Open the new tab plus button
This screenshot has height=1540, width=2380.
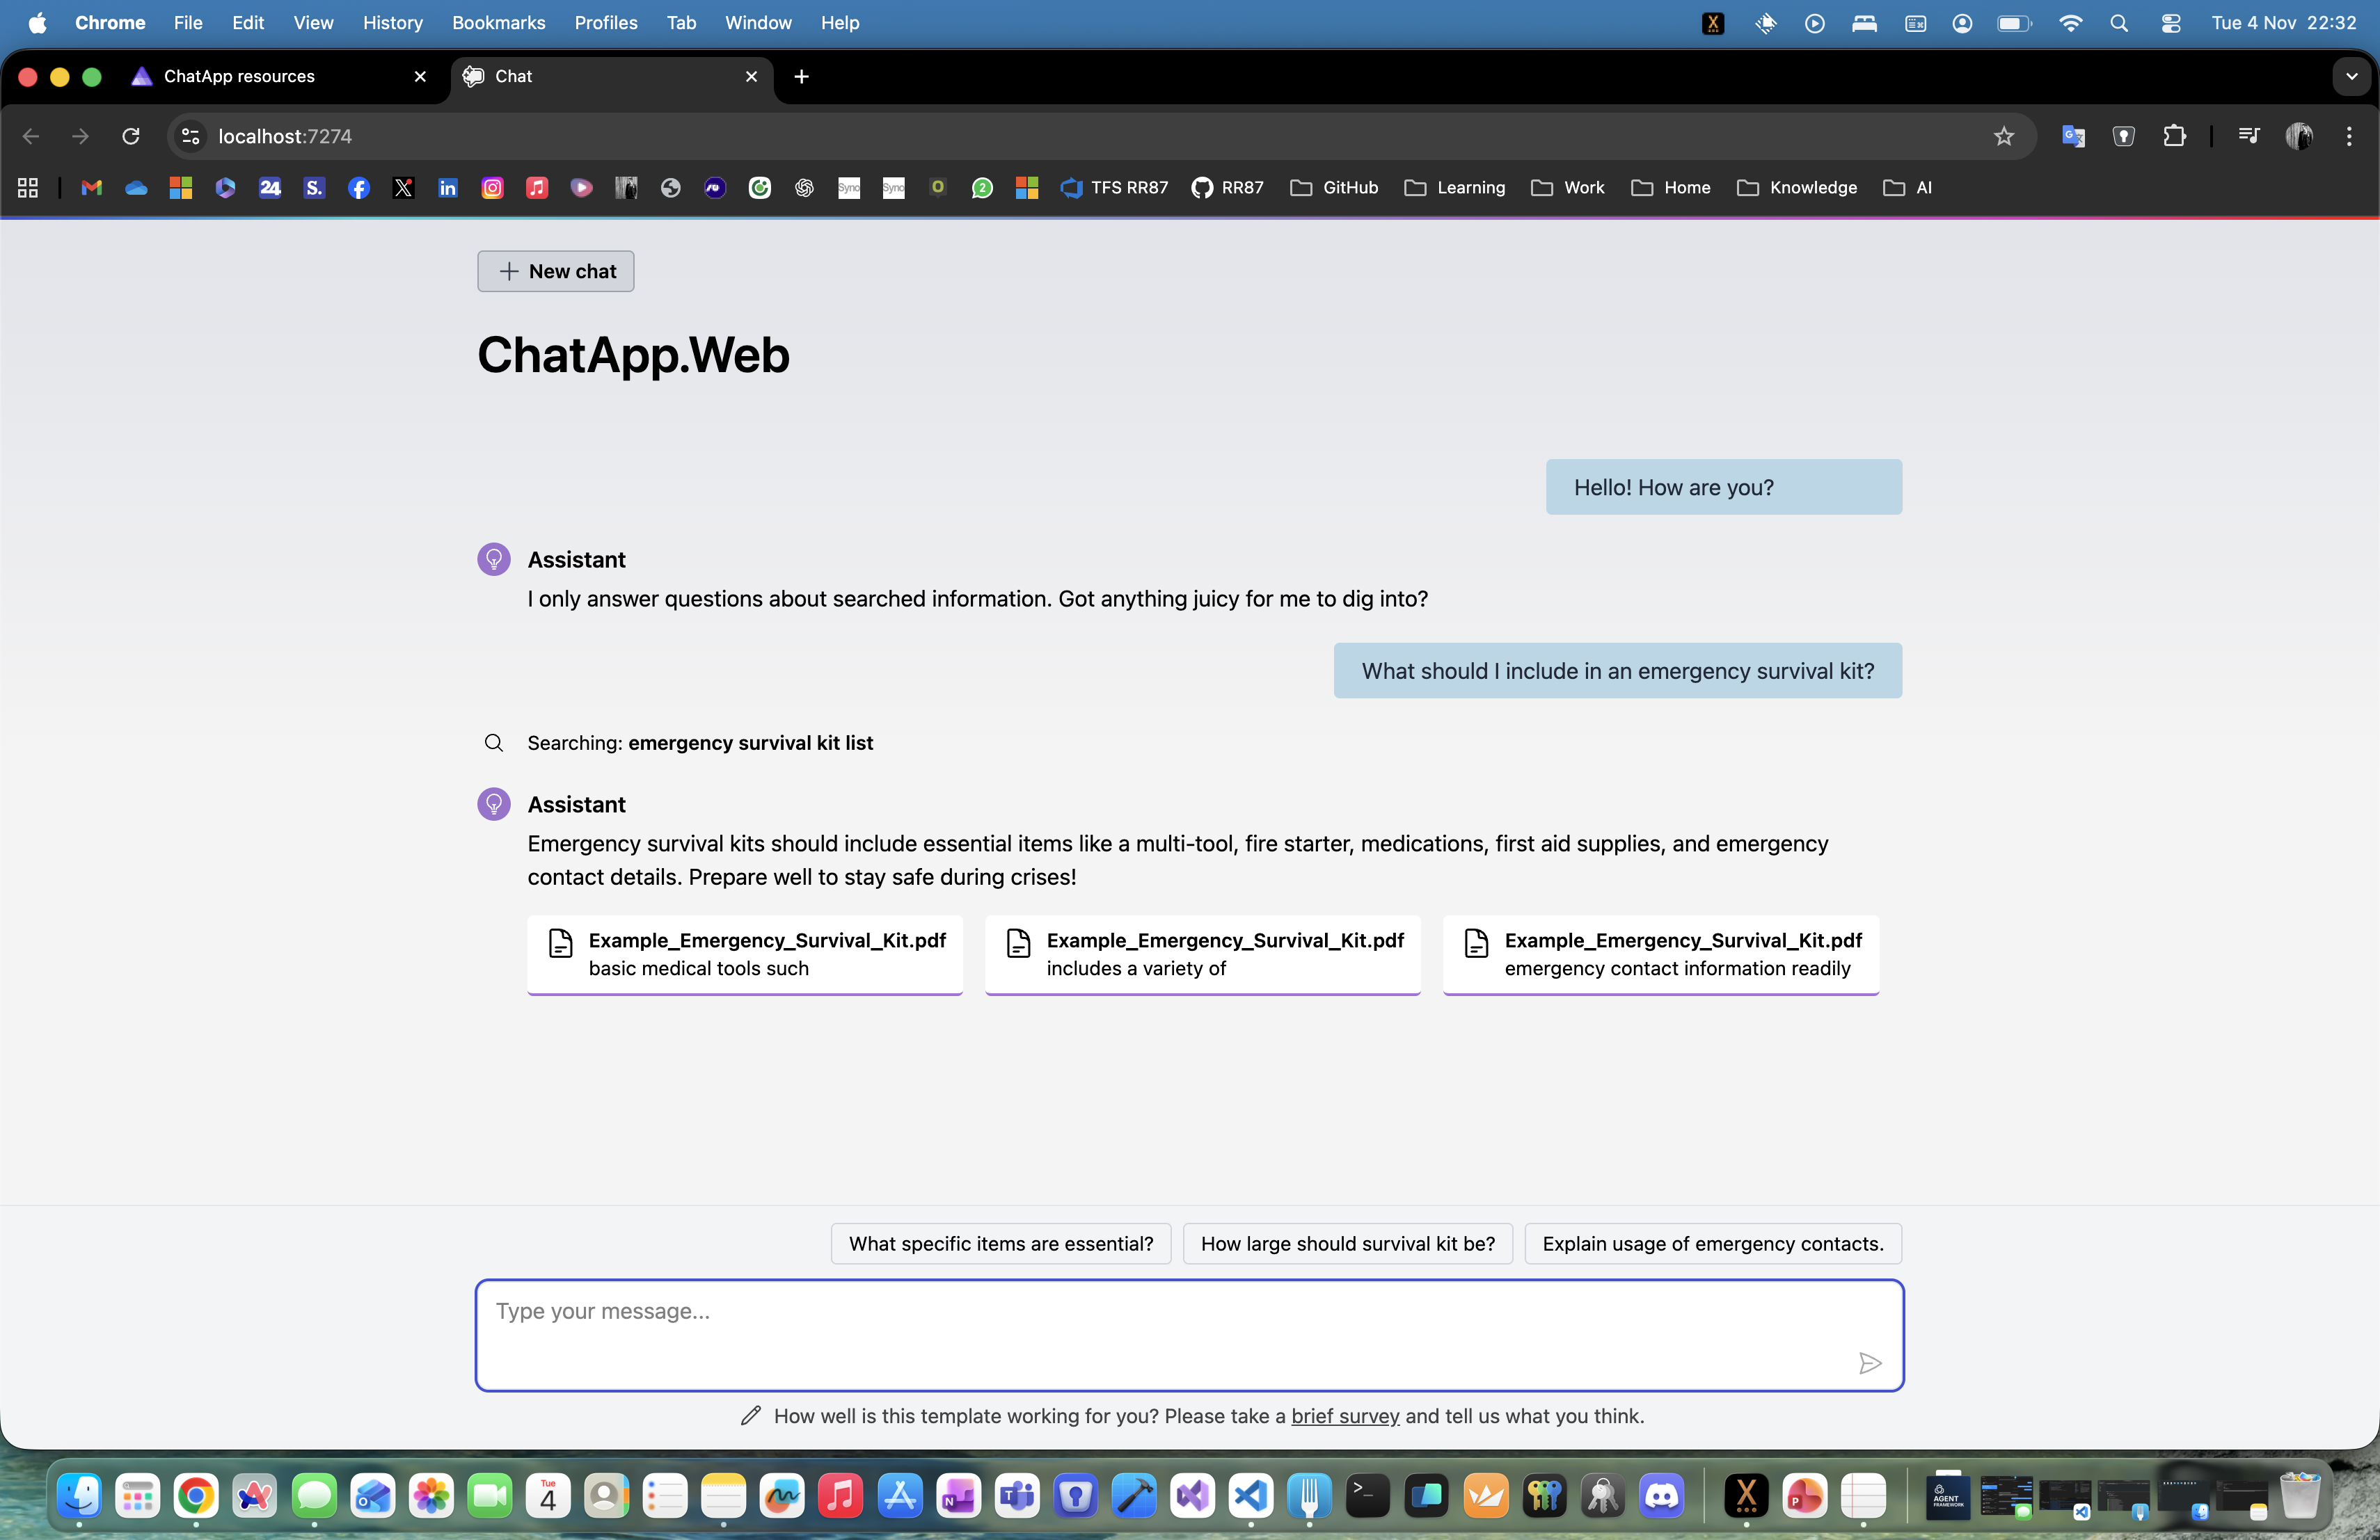tap(801, 76)
